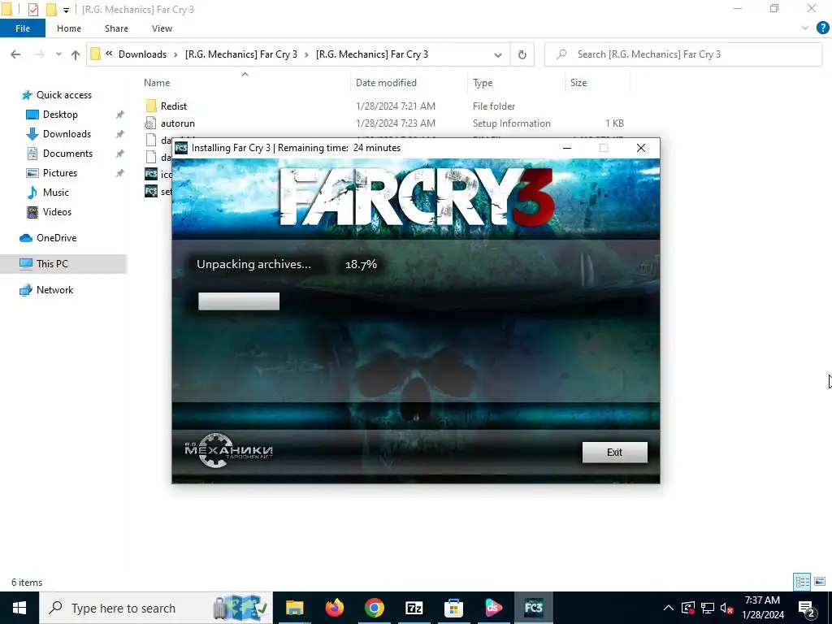Click the Remaining time installer title text
The height and width of the screenshot is (624, 832).
point(339,148)
